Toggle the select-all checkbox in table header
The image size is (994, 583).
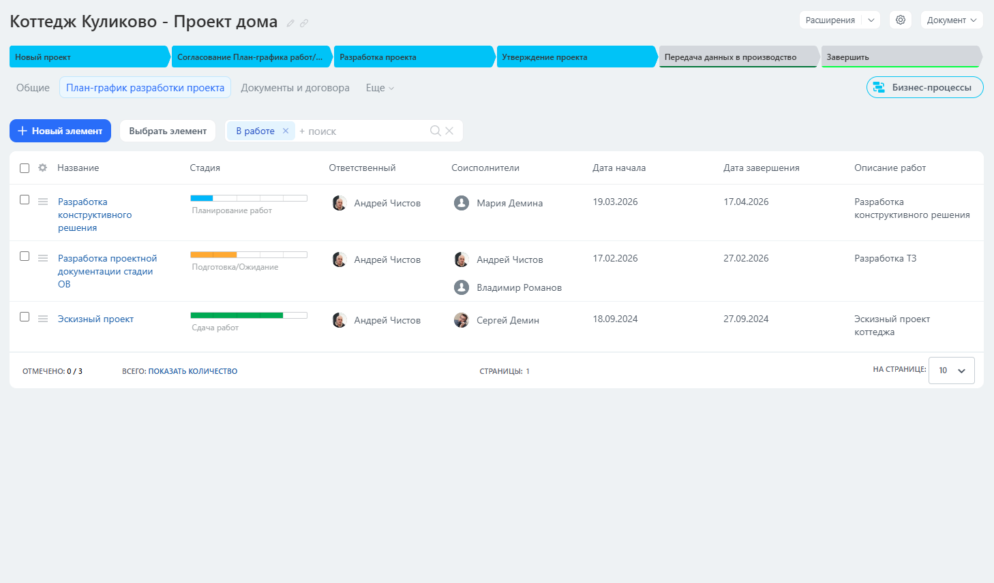point(25,168)
